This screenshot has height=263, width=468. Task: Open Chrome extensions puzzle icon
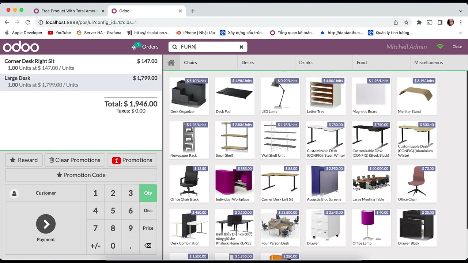pyautogui.click(x=419, y=22)
